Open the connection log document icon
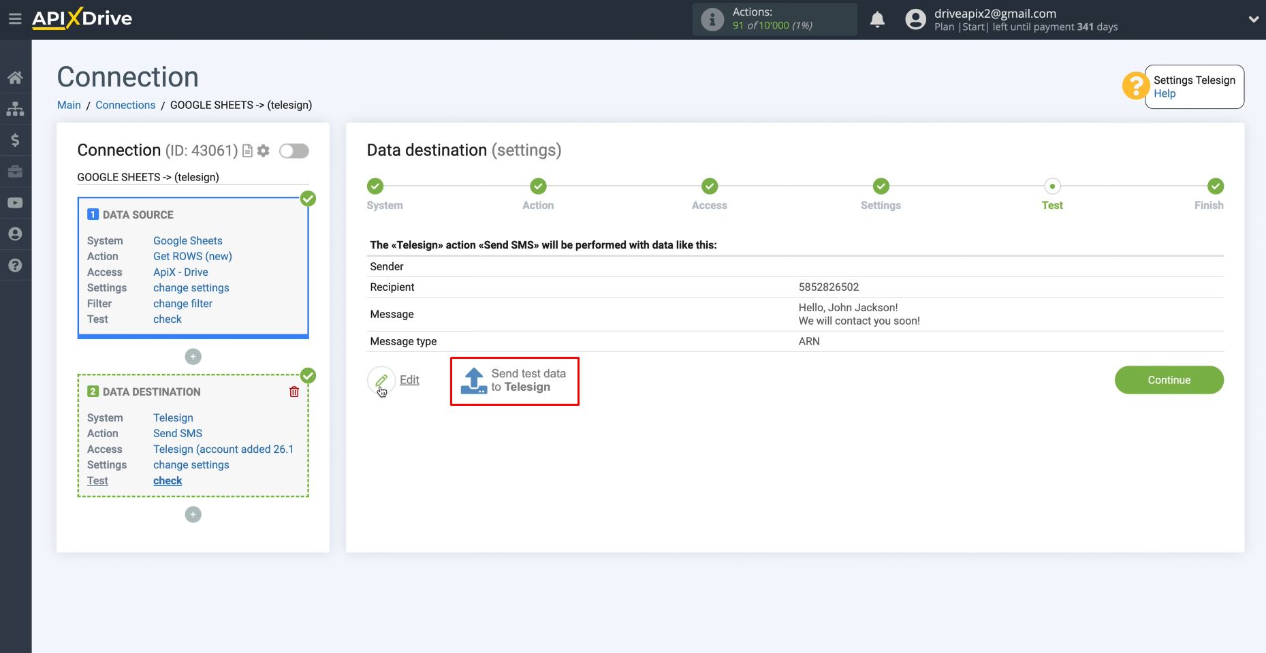Image resolution: width=1266 pixels, height=653 pixels. pyautogui.click(x=247, y=150)
